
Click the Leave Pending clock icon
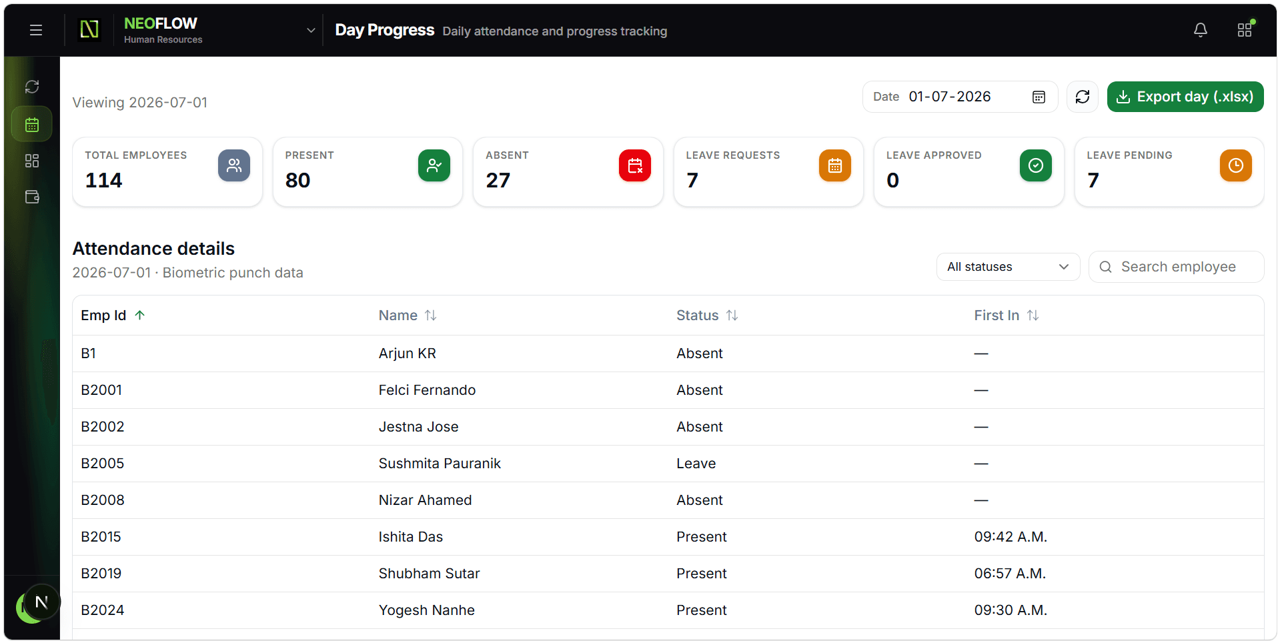click(x=1236, y=165)
